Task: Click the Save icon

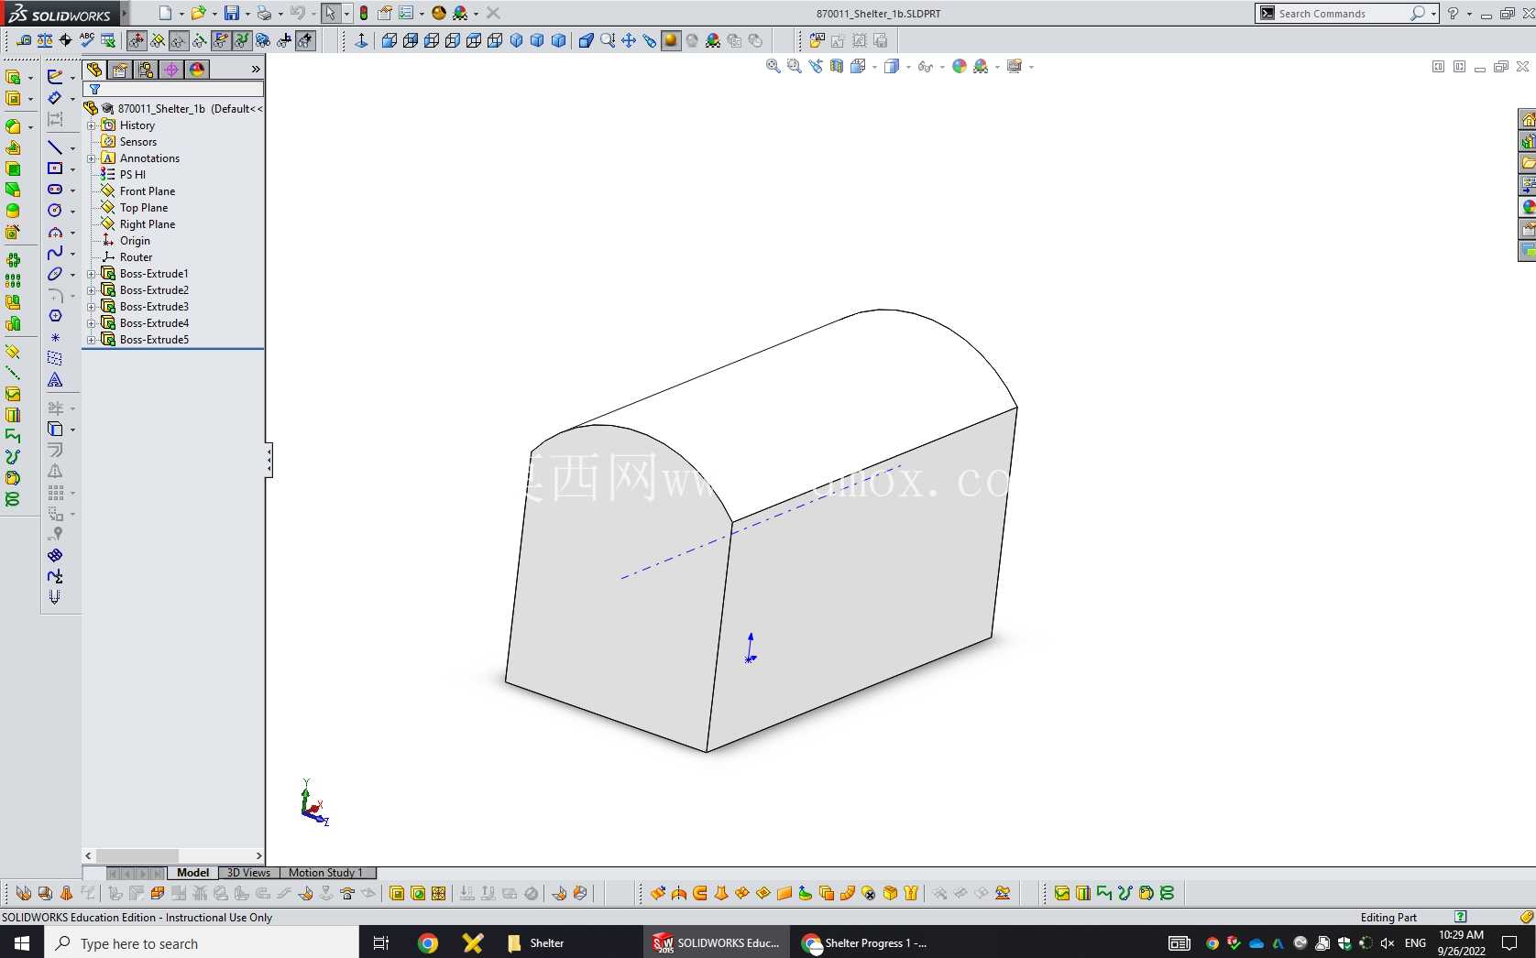Action: click(x=232, y=13)
